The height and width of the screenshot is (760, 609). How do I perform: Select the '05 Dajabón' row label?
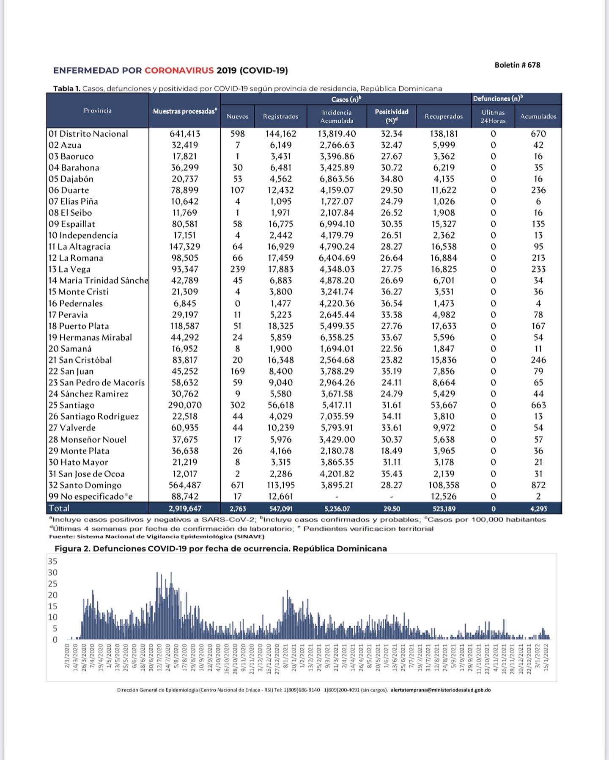tap(71, 179)
